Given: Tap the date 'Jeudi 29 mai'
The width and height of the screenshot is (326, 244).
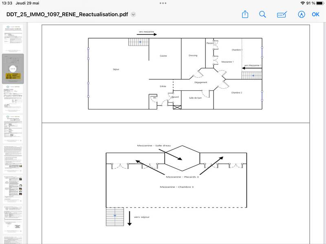Looking at the screenshot, I should 27,3.
